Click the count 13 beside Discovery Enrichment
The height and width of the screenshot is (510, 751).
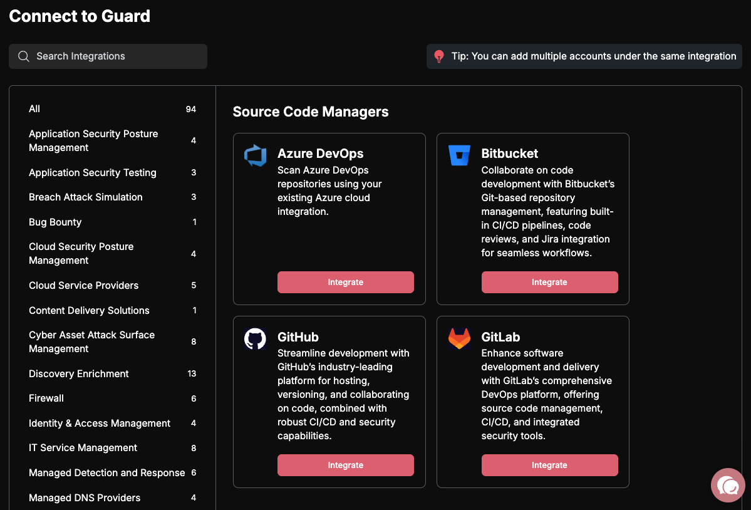[192, 373]
